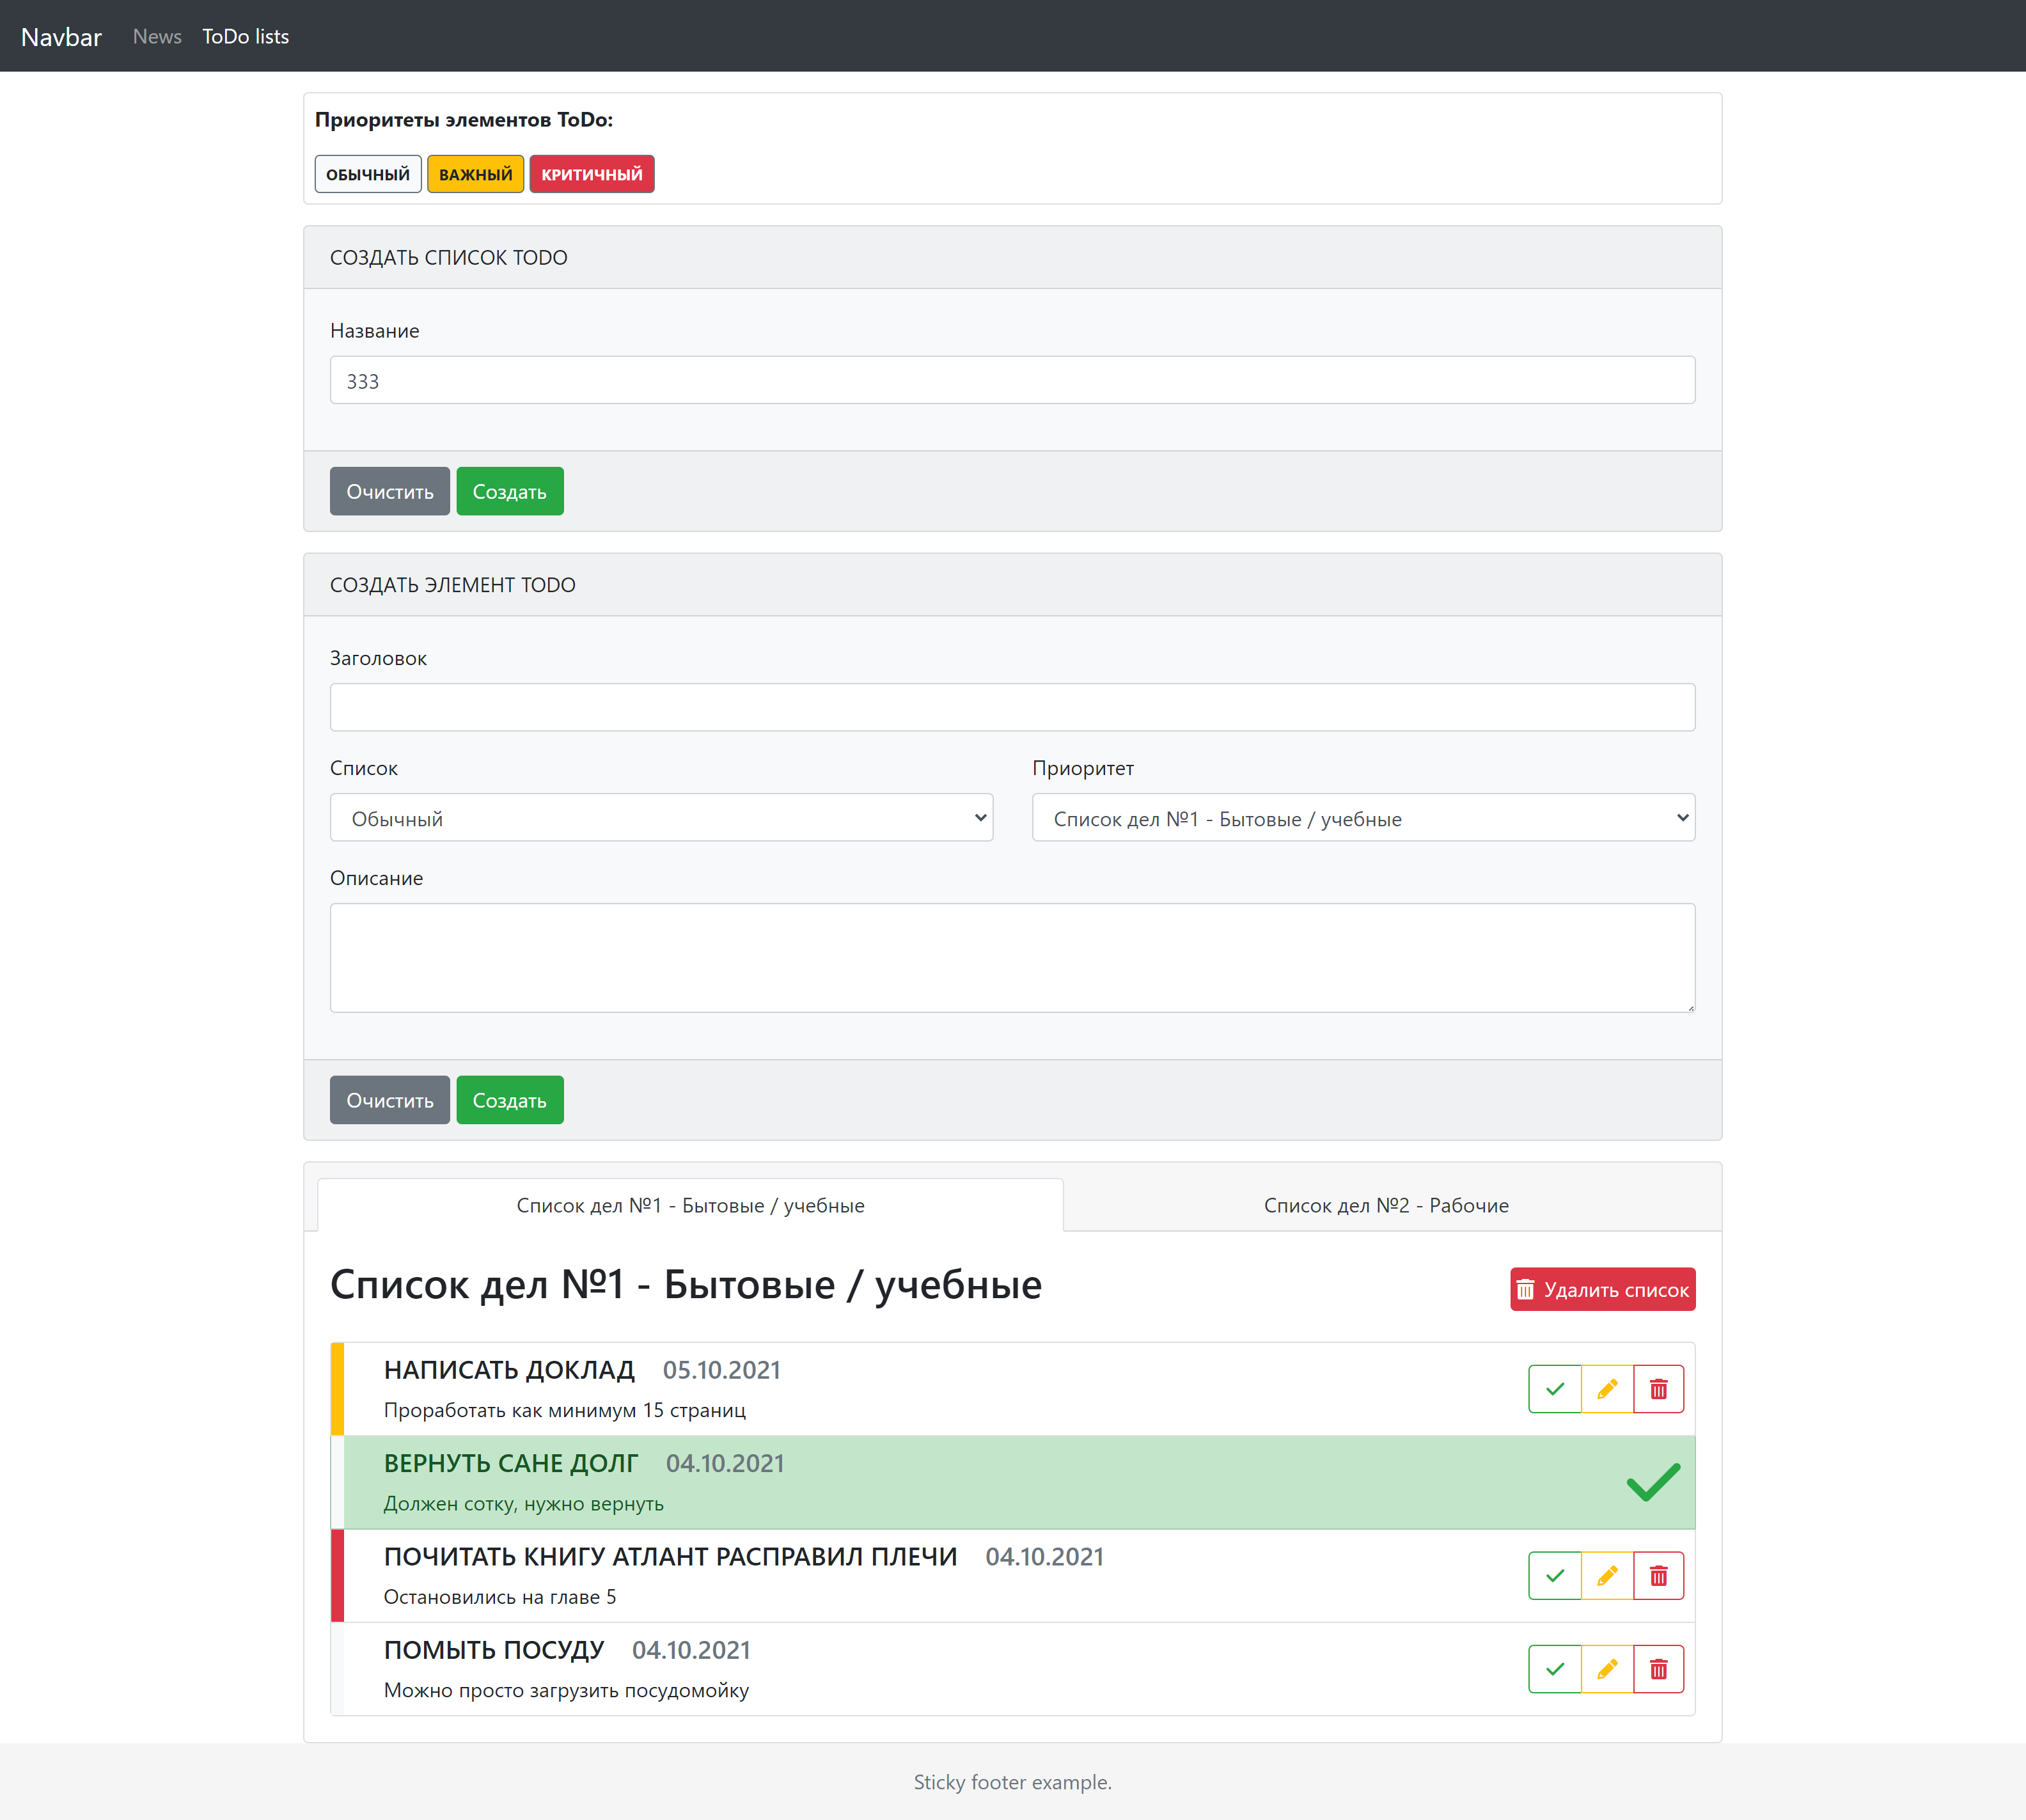This screenshot has height=1820, width=2026.
Task: Mark "НАПИСАТЬ ДОКЛАД" complete with the check button
Action: point(1555,1389)
